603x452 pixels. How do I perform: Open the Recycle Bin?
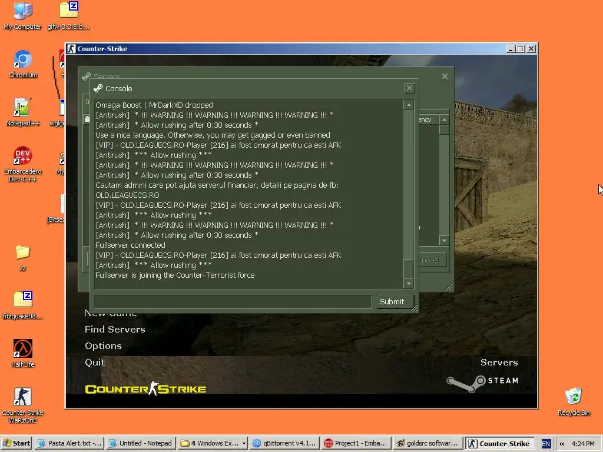pyautogui.click(x=574, y=401)
